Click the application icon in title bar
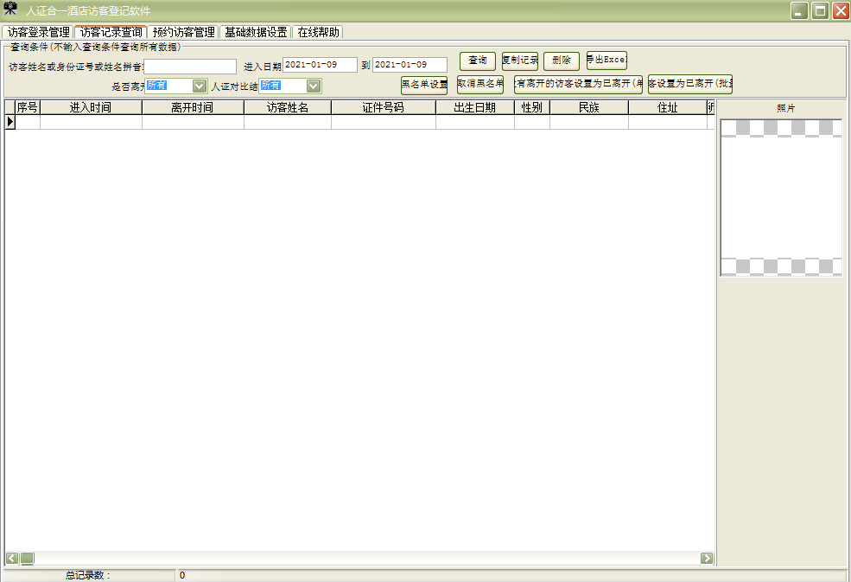Viewport: 851px width, 582px height. point(10,10)
